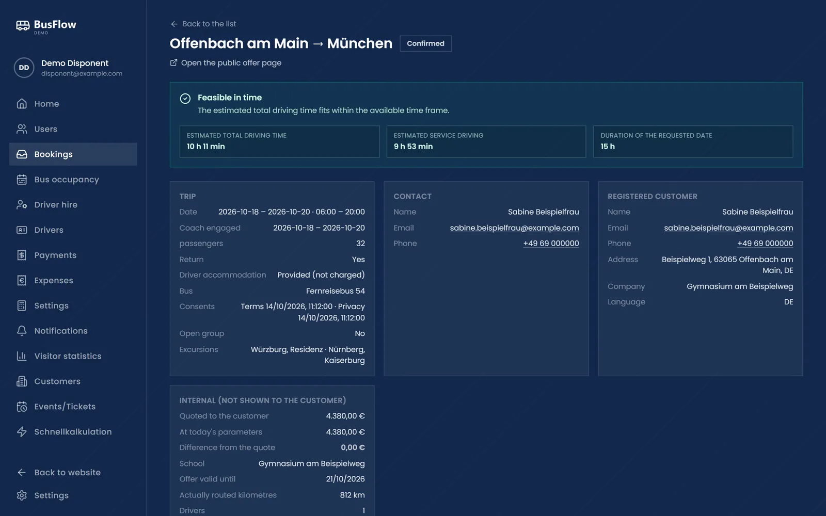
Task: Click the Estimated total driving time value 10 h 11 min
Action: pos(205,147)
